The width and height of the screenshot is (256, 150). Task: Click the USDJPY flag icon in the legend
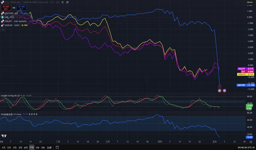click(x=2, y=21)
